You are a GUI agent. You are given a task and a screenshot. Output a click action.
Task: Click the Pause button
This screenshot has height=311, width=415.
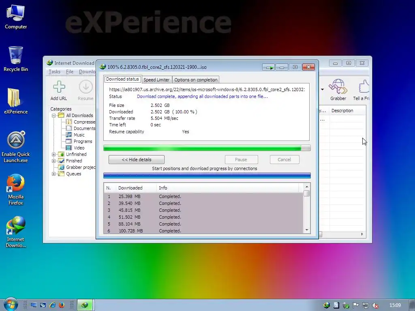click(x=241, y=160)
